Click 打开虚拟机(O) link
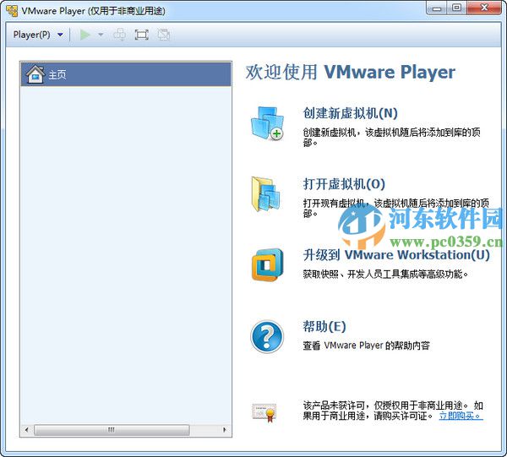 [344, 184]
